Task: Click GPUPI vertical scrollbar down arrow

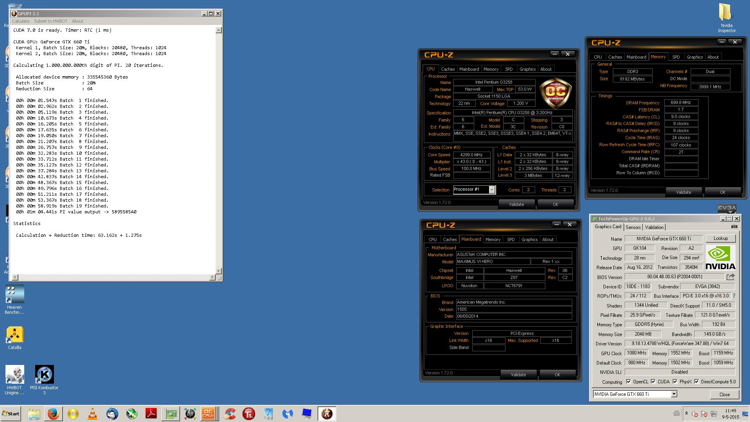Action: (x=219, y=271)
